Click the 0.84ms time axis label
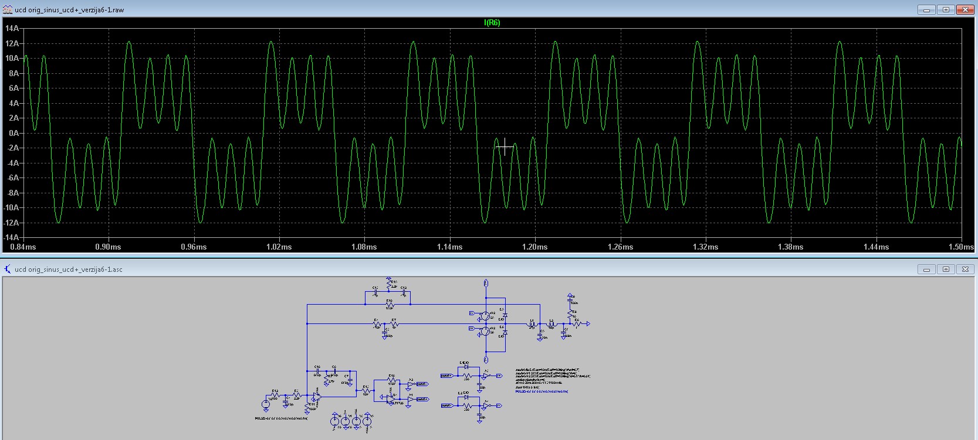The width and height of the screenshot is (978, 440). 23,247
